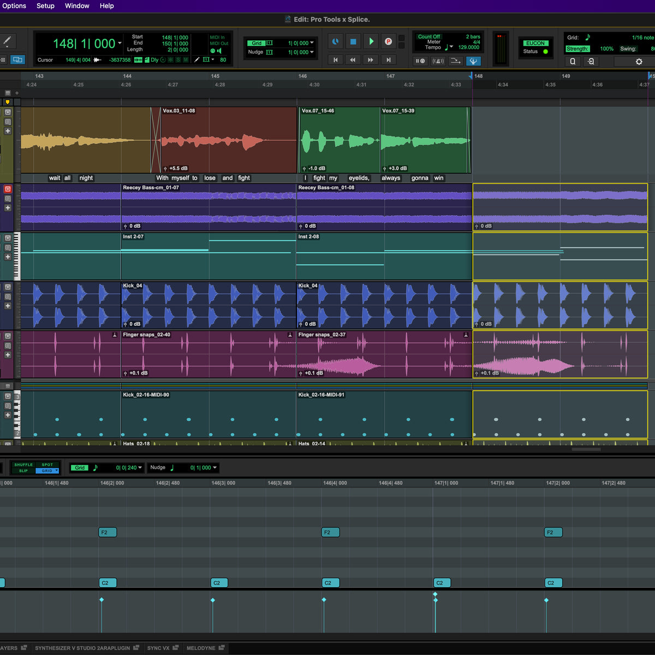Toggle the Tempo Ruler conductor button
Screen dimensions: 655x655
473,61
